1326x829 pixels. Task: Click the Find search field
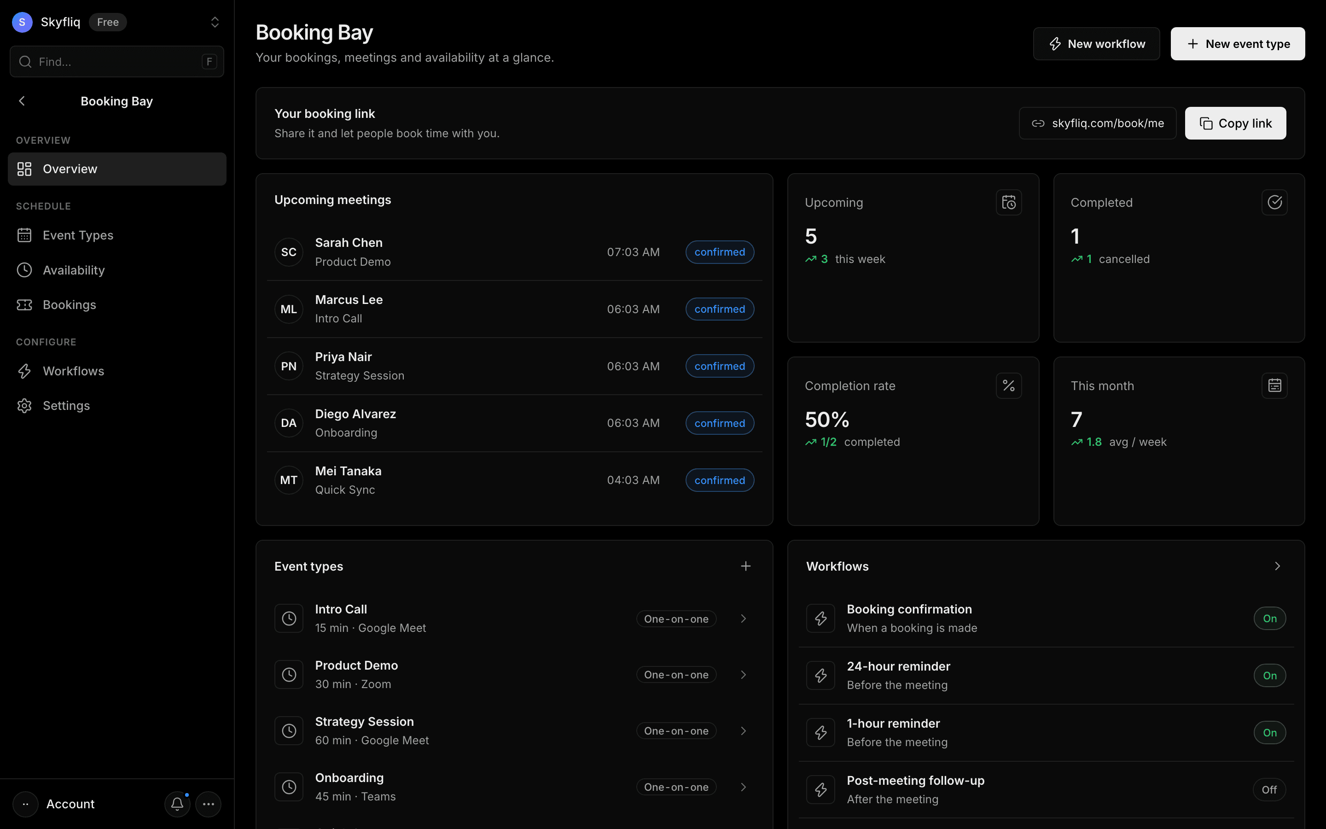[116, 61]
